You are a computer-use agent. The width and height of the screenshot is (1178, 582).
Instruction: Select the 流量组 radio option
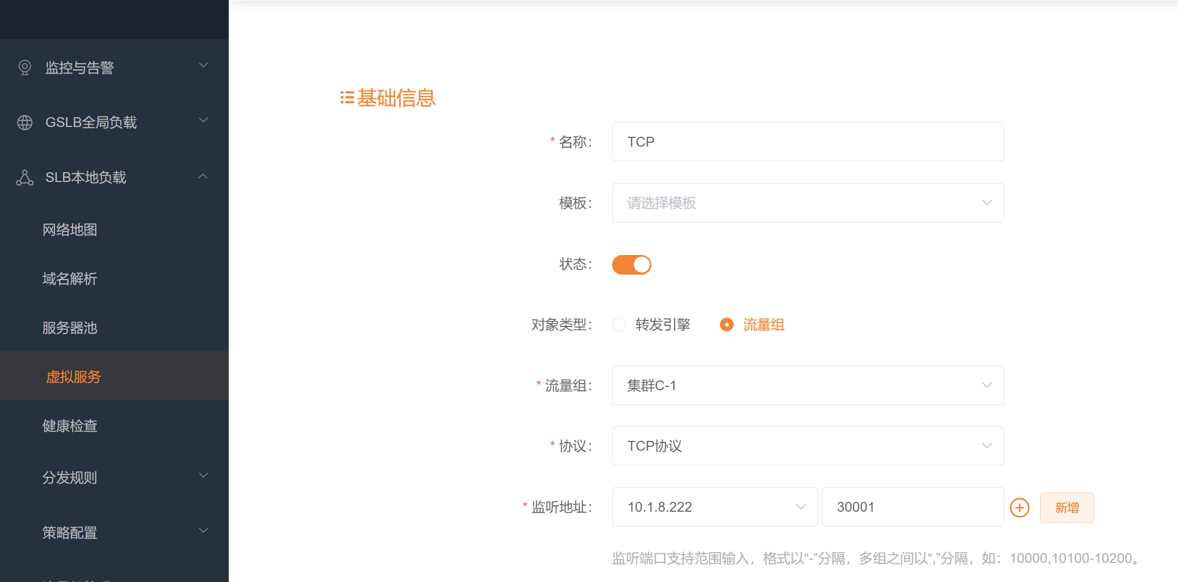[x=727, y=325]
